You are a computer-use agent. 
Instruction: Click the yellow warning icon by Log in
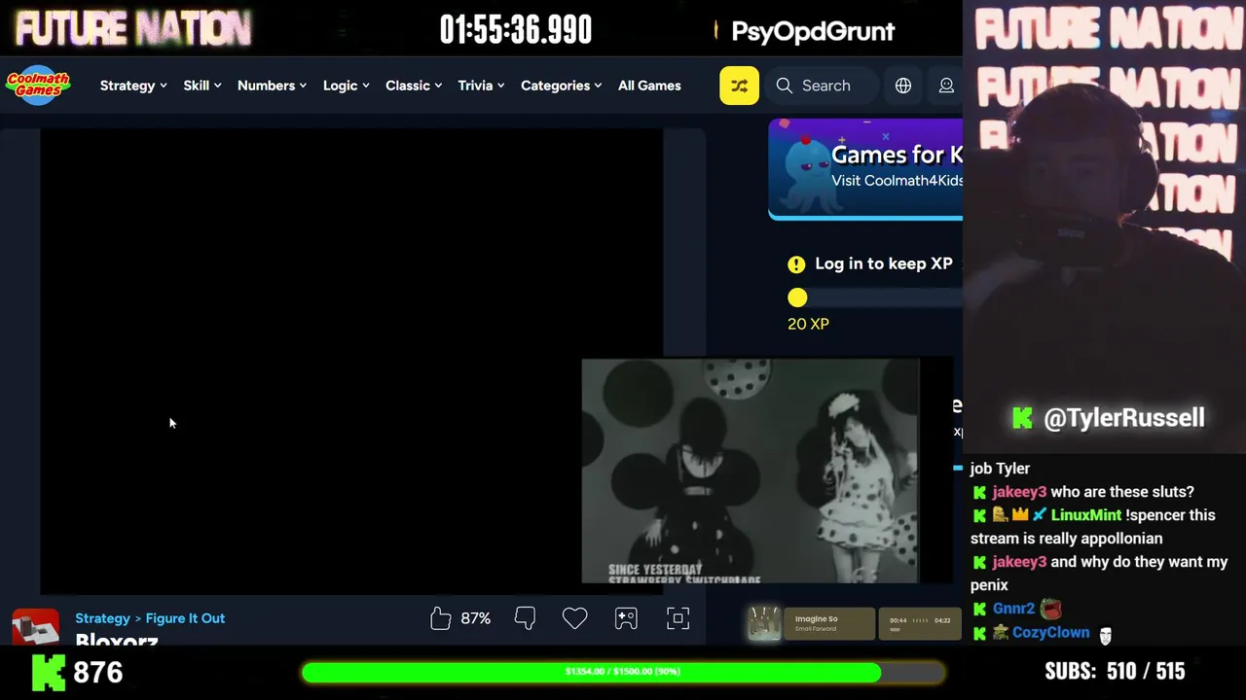(796, 264)
